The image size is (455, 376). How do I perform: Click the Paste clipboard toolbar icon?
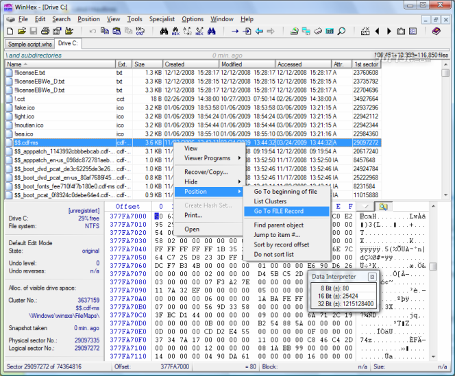point(116,31)
